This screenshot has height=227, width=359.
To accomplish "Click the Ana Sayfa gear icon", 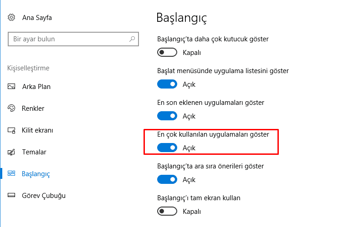I will click(12, 18).
